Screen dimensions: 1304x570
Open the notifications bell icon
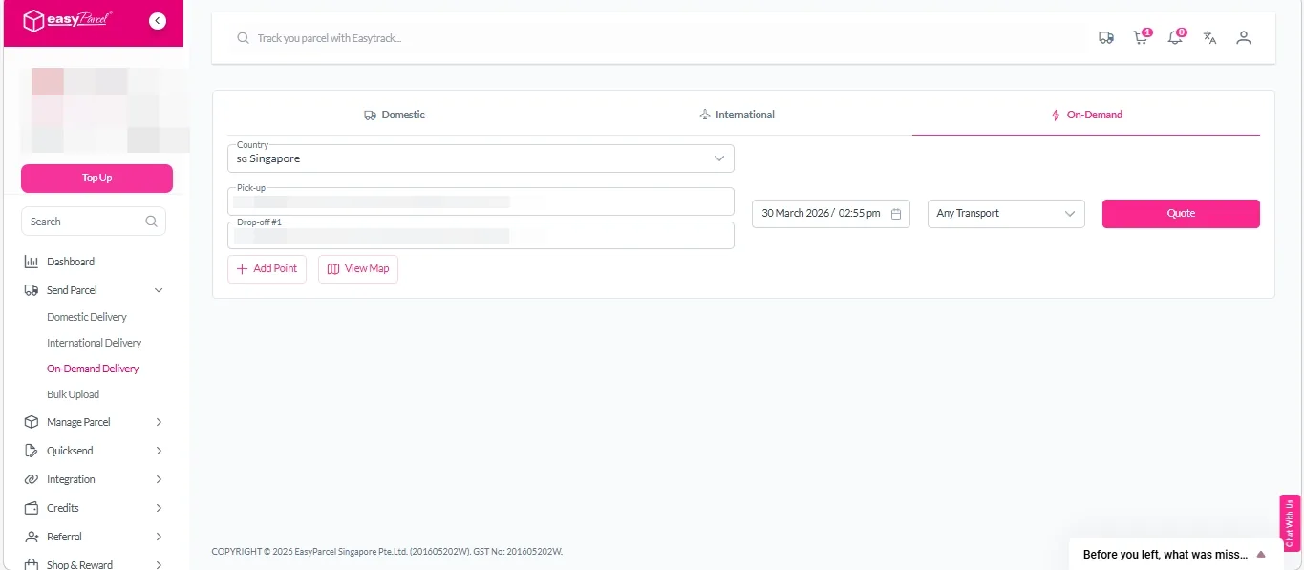coord(1175,38)
